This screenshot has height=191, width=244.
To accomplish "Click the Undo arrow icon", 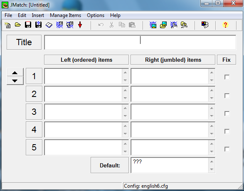I will [x=101, y=25].
